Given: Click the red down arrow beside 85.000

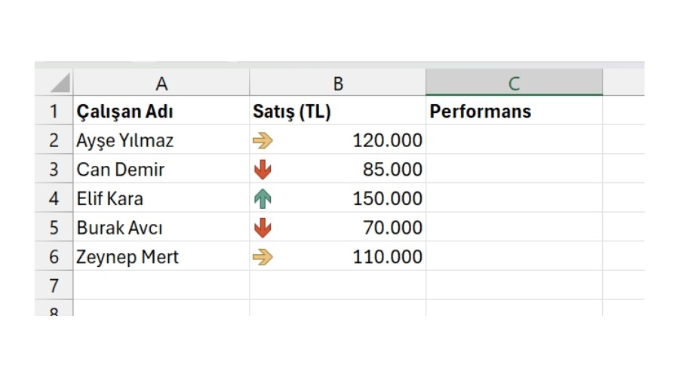Looking at the screenshot, I should (263, 170).
